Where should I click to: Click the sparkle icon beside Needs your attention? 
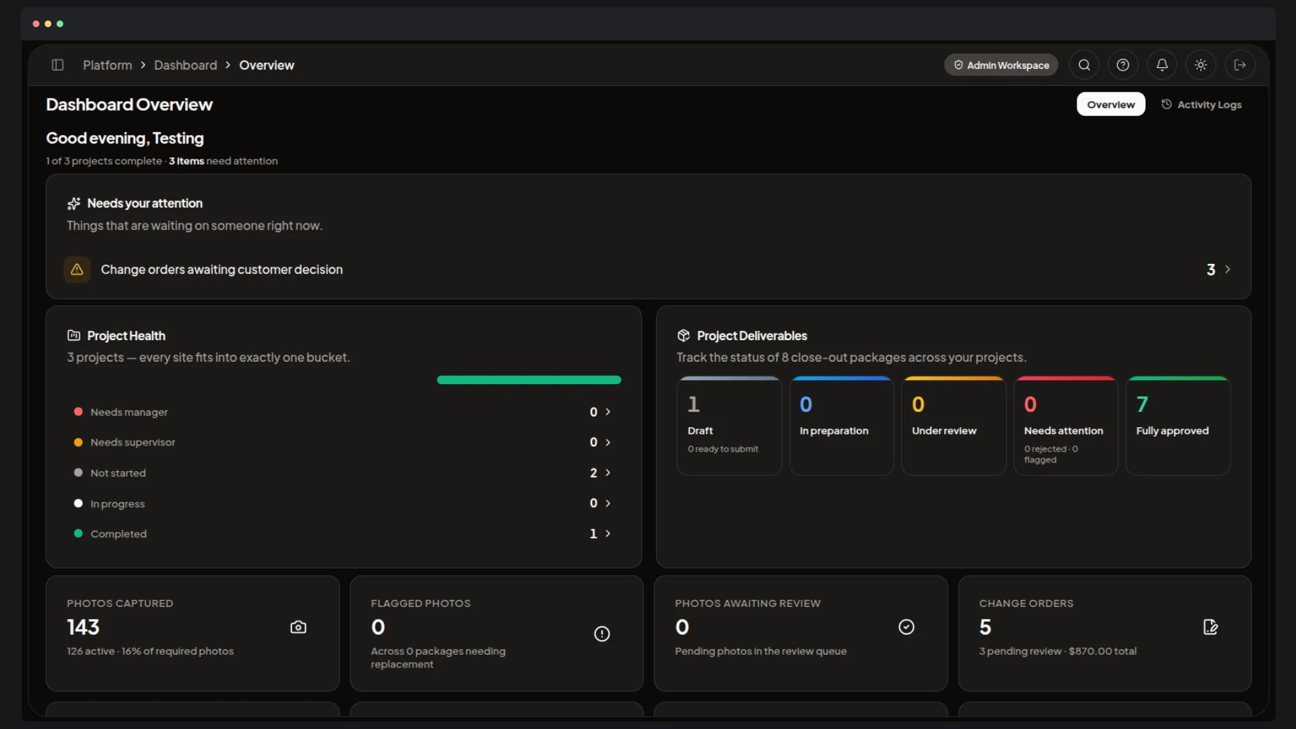[74, 203]
